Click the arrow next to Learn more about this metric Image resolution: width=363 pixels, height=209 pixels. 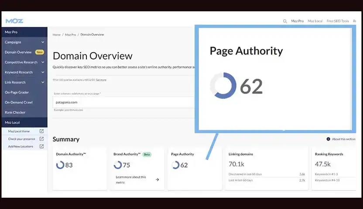tap(157, 180)
